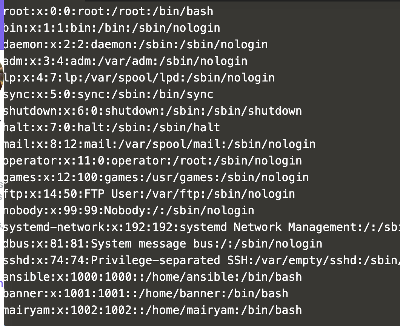Click the shutdown account line
This screenshot has width=400, height=326.
(x=152, y=111)
